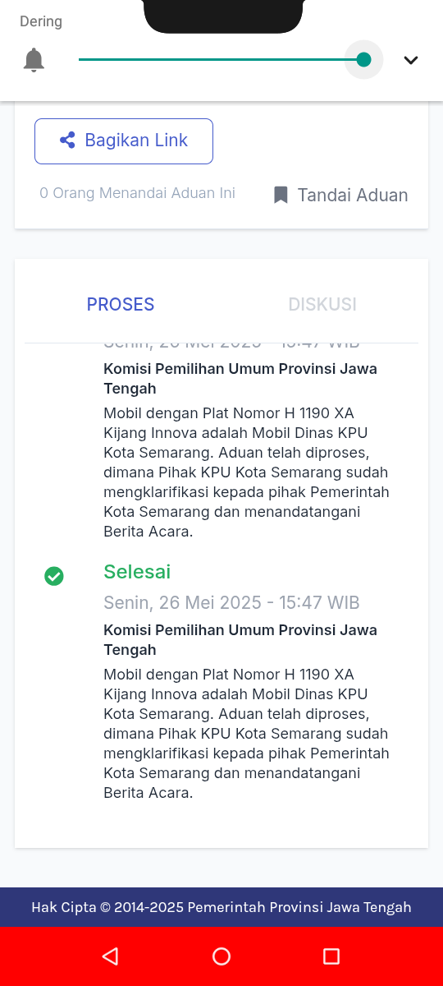Select Senin, 26 Mei 2025 timestamp under Selesai

pos(231,603)
